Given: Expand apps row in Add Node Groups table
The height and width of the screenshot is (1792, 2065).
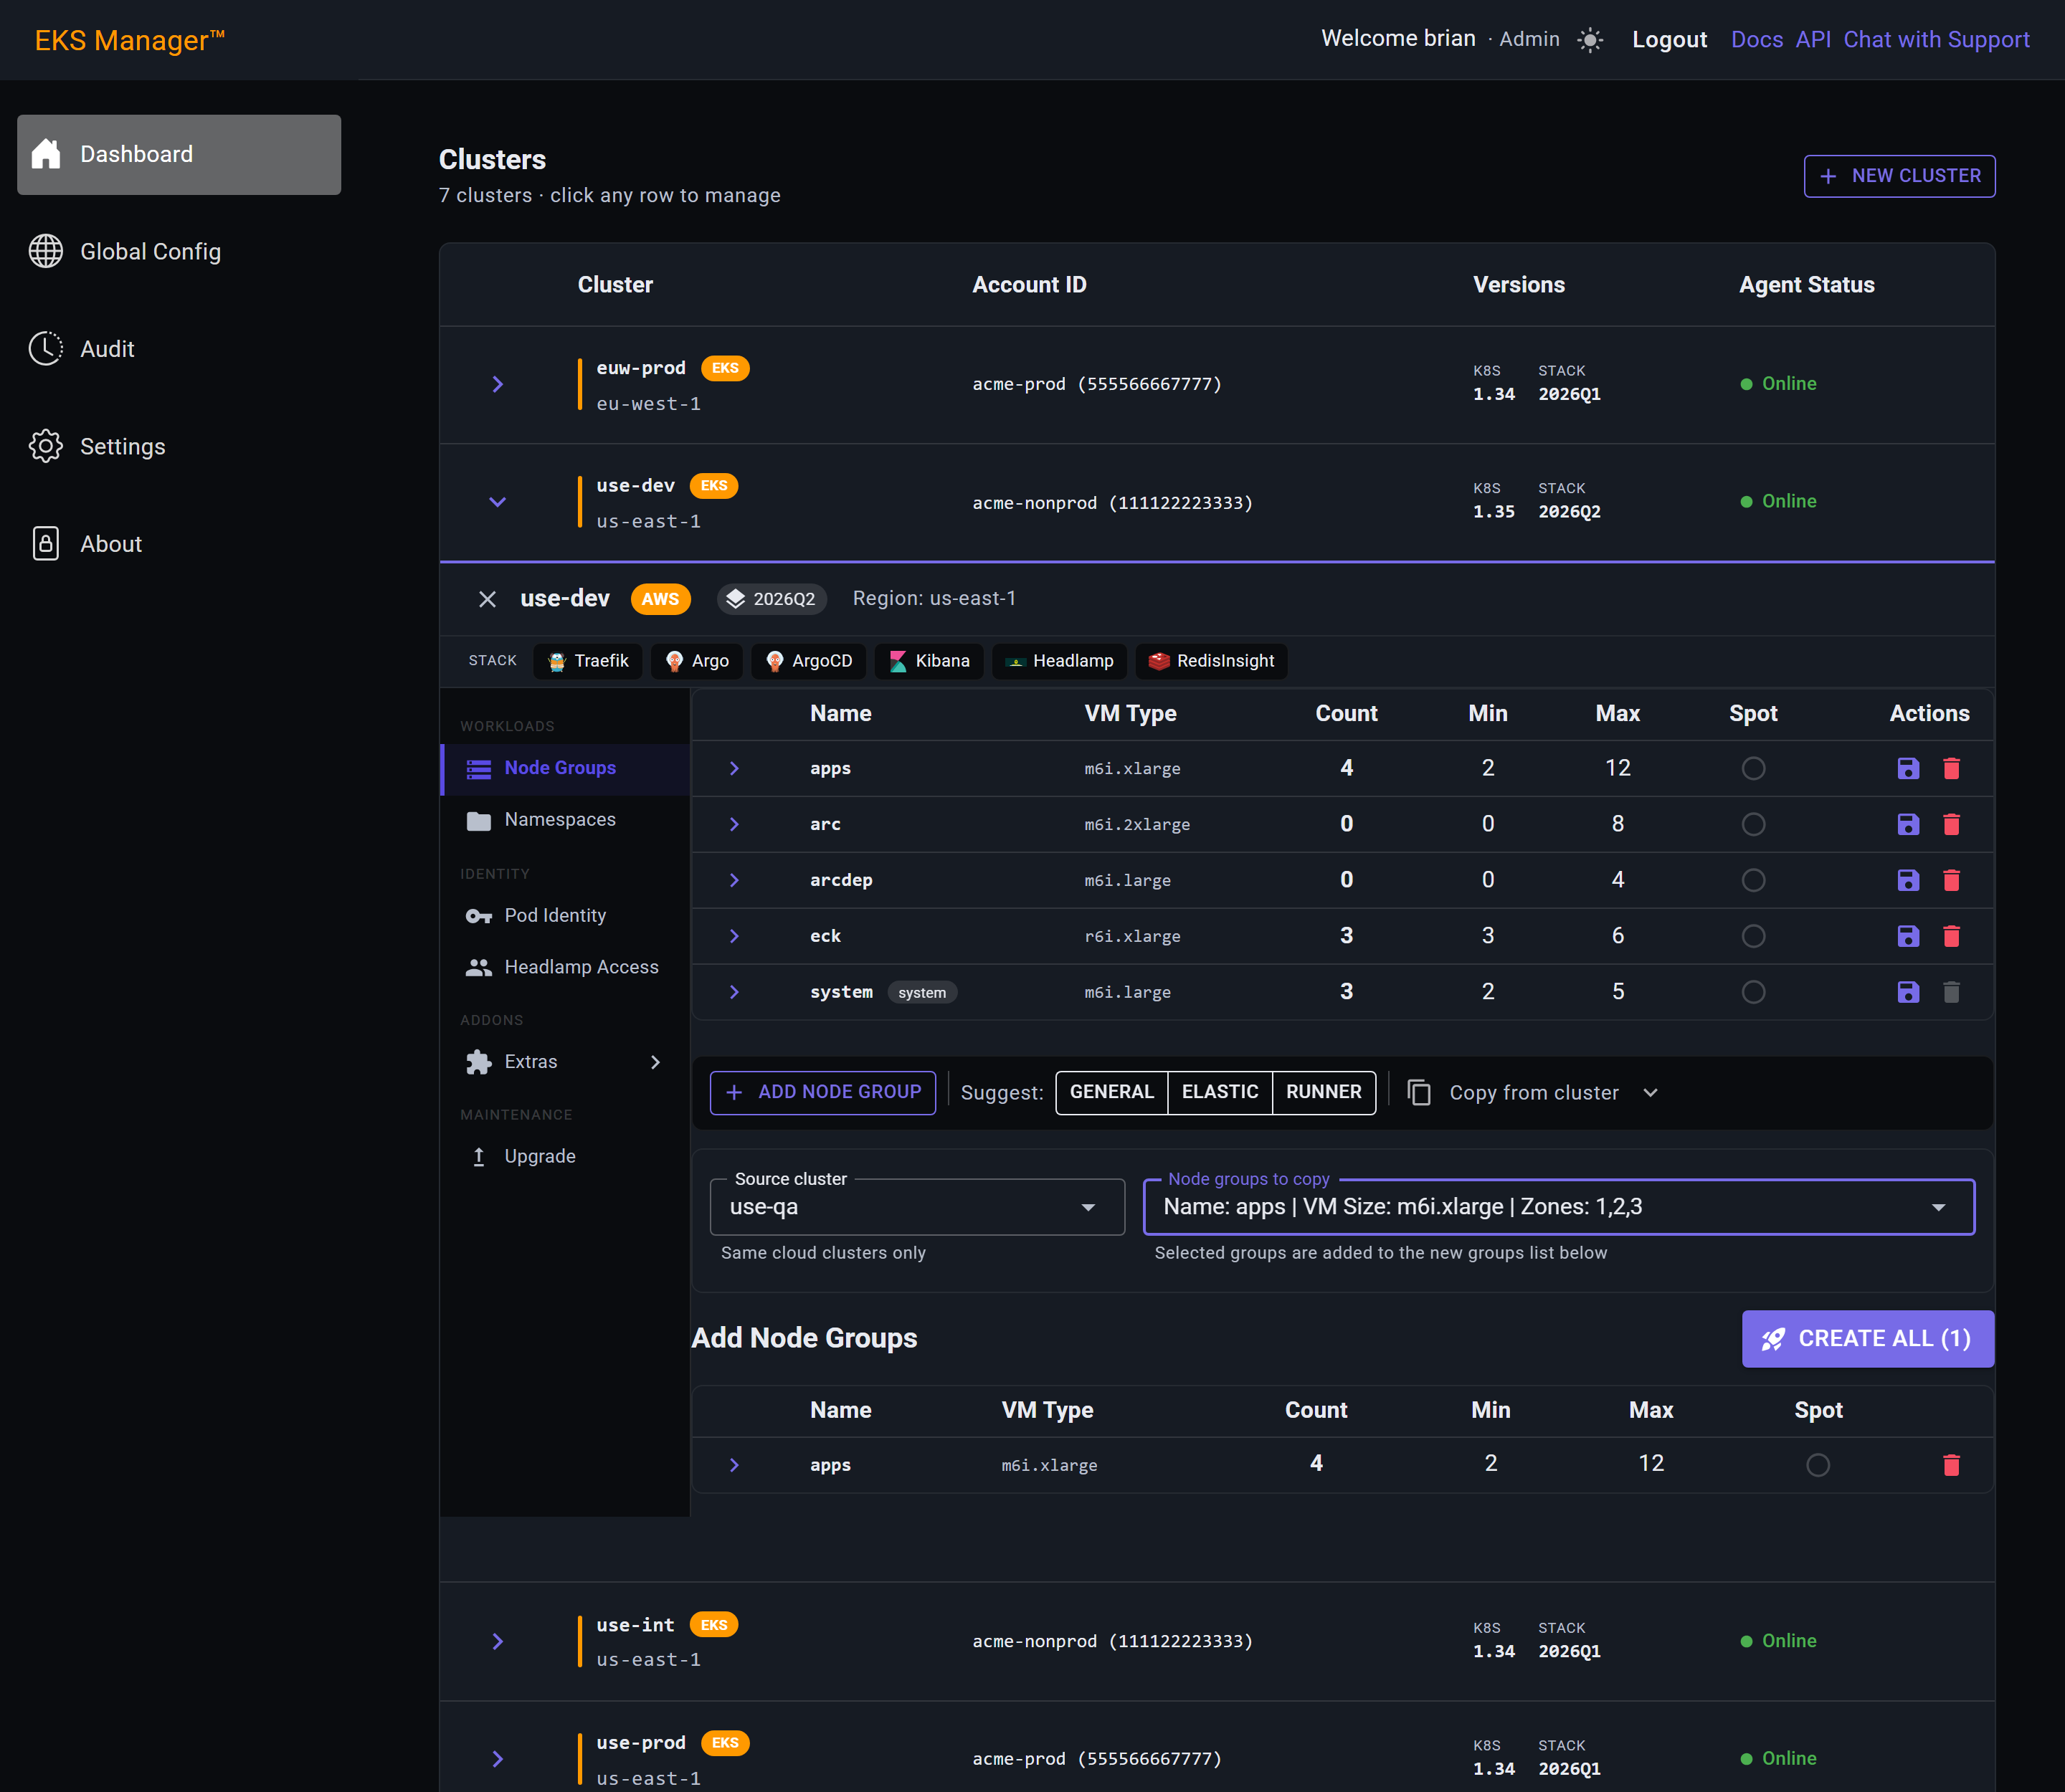Looking at the screenshot, I should 734,1465.
